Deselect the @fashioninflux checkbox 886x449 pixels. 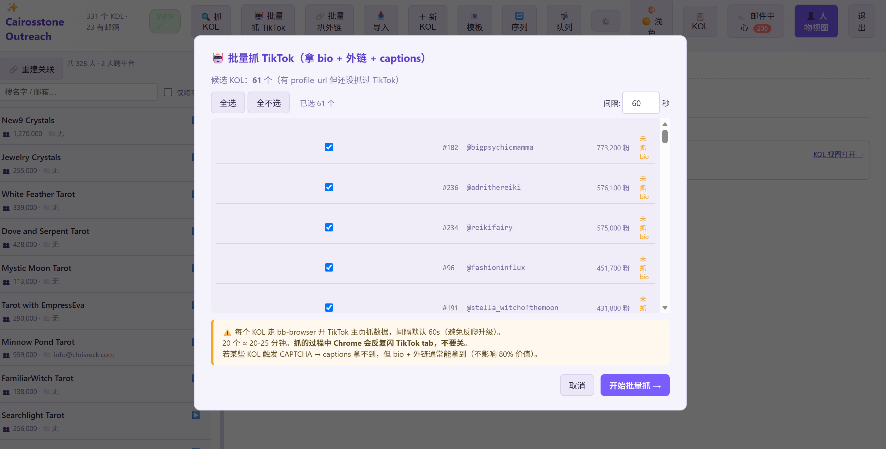tap(329, 267)
